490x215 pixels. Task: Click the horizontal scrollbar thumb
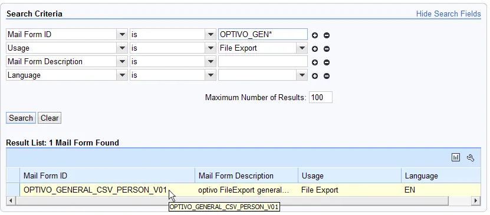[232, 200]
